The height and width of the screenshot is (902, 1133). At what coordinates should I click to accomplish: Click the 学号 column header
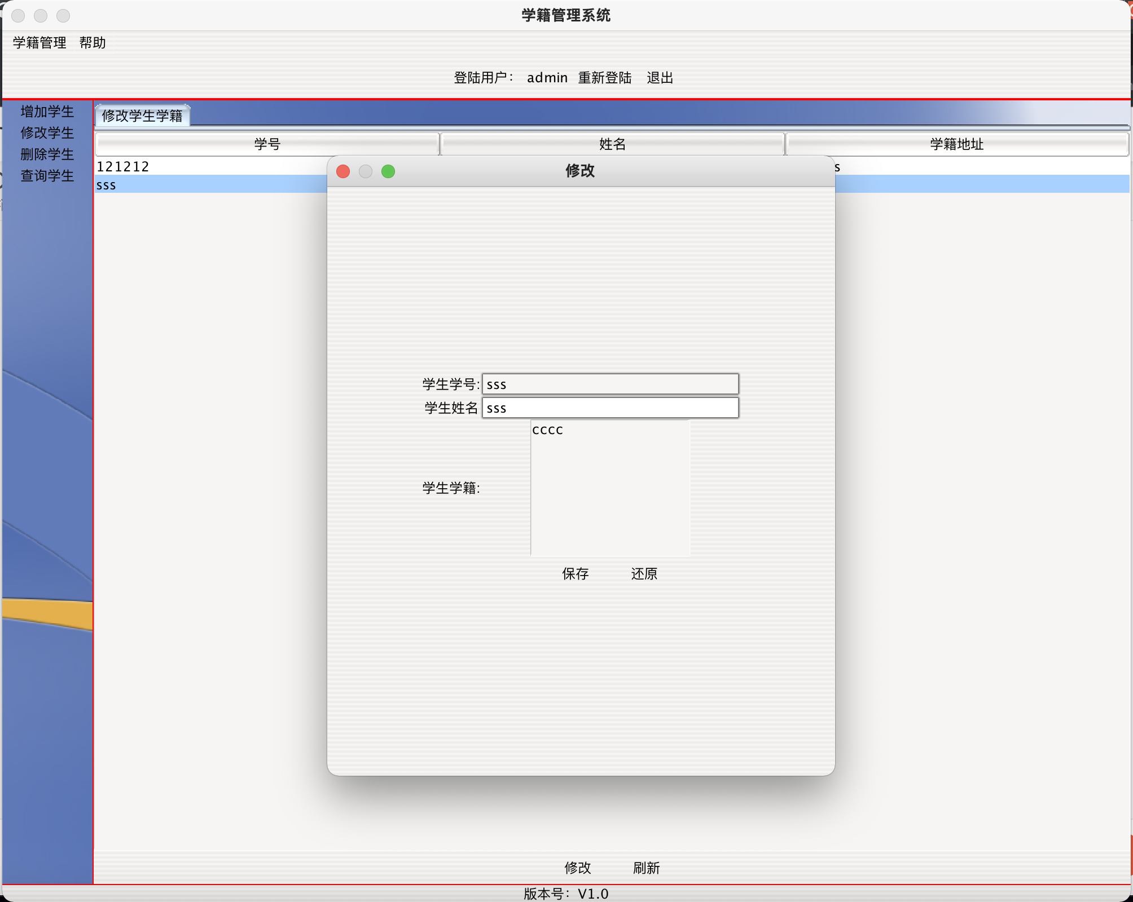(266, 144)
